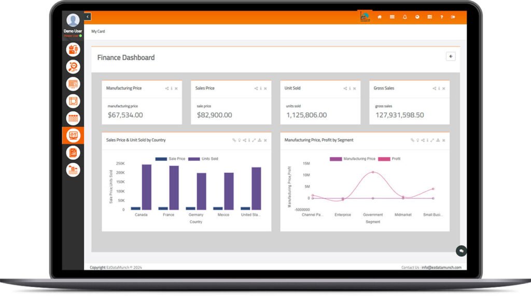The width and height of the screenshot is (531, 296).
Task: Click the back arrow button on Finance Dashboard
Action: coord(451,56)
